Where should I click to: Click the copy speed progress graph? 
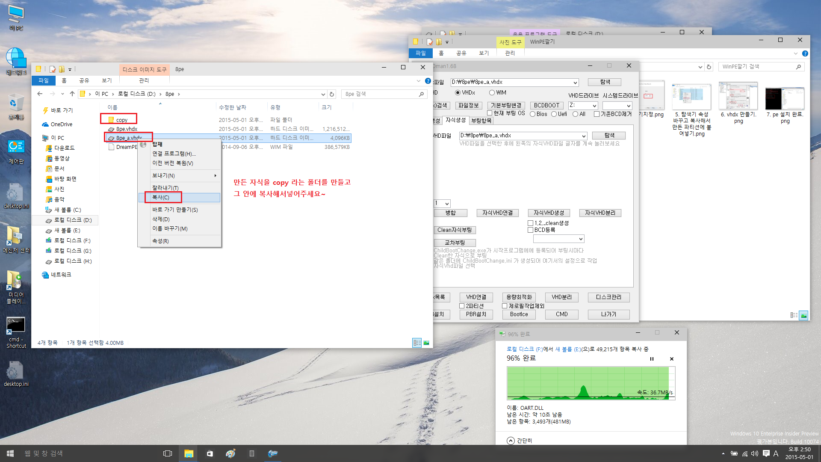coord(591,383)
